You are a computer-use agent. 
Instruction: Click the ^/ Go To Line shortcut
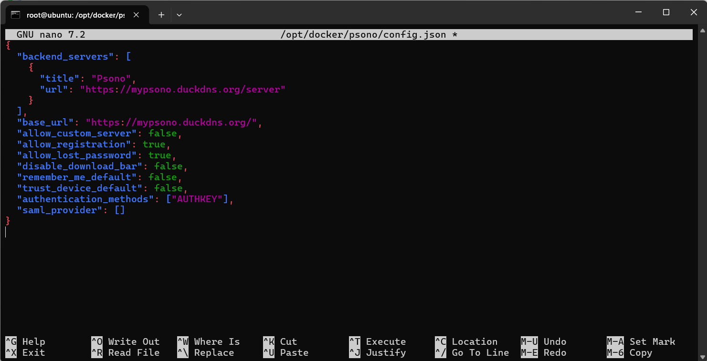472,352
